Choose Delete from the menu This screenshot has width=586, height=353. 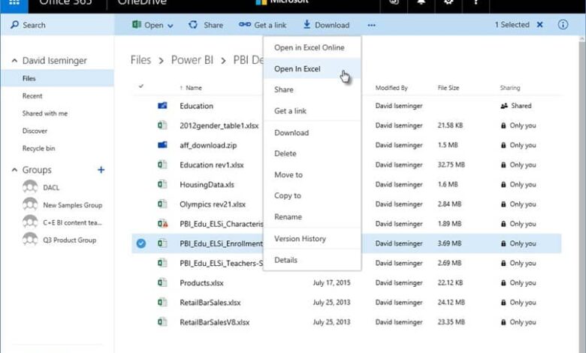(312, 153)
